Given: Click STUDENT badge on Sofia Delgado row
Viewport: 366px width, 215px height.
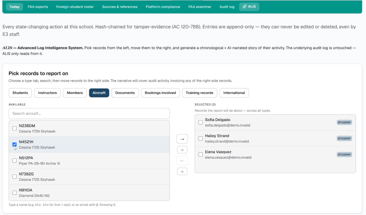Looking at the screenshot, I should pos(344,122).
